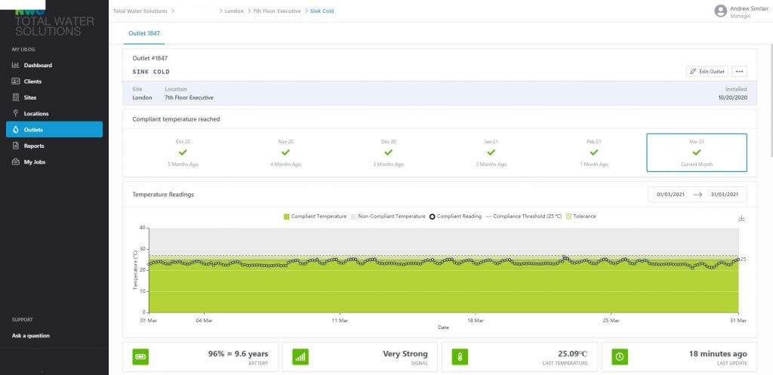
Task: Click the Edit Outlet button
Action: tap(707, 72)
